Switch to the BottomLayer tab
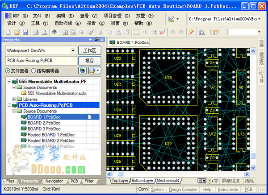The height and width of the screenshot is (195, 268). 142,180
